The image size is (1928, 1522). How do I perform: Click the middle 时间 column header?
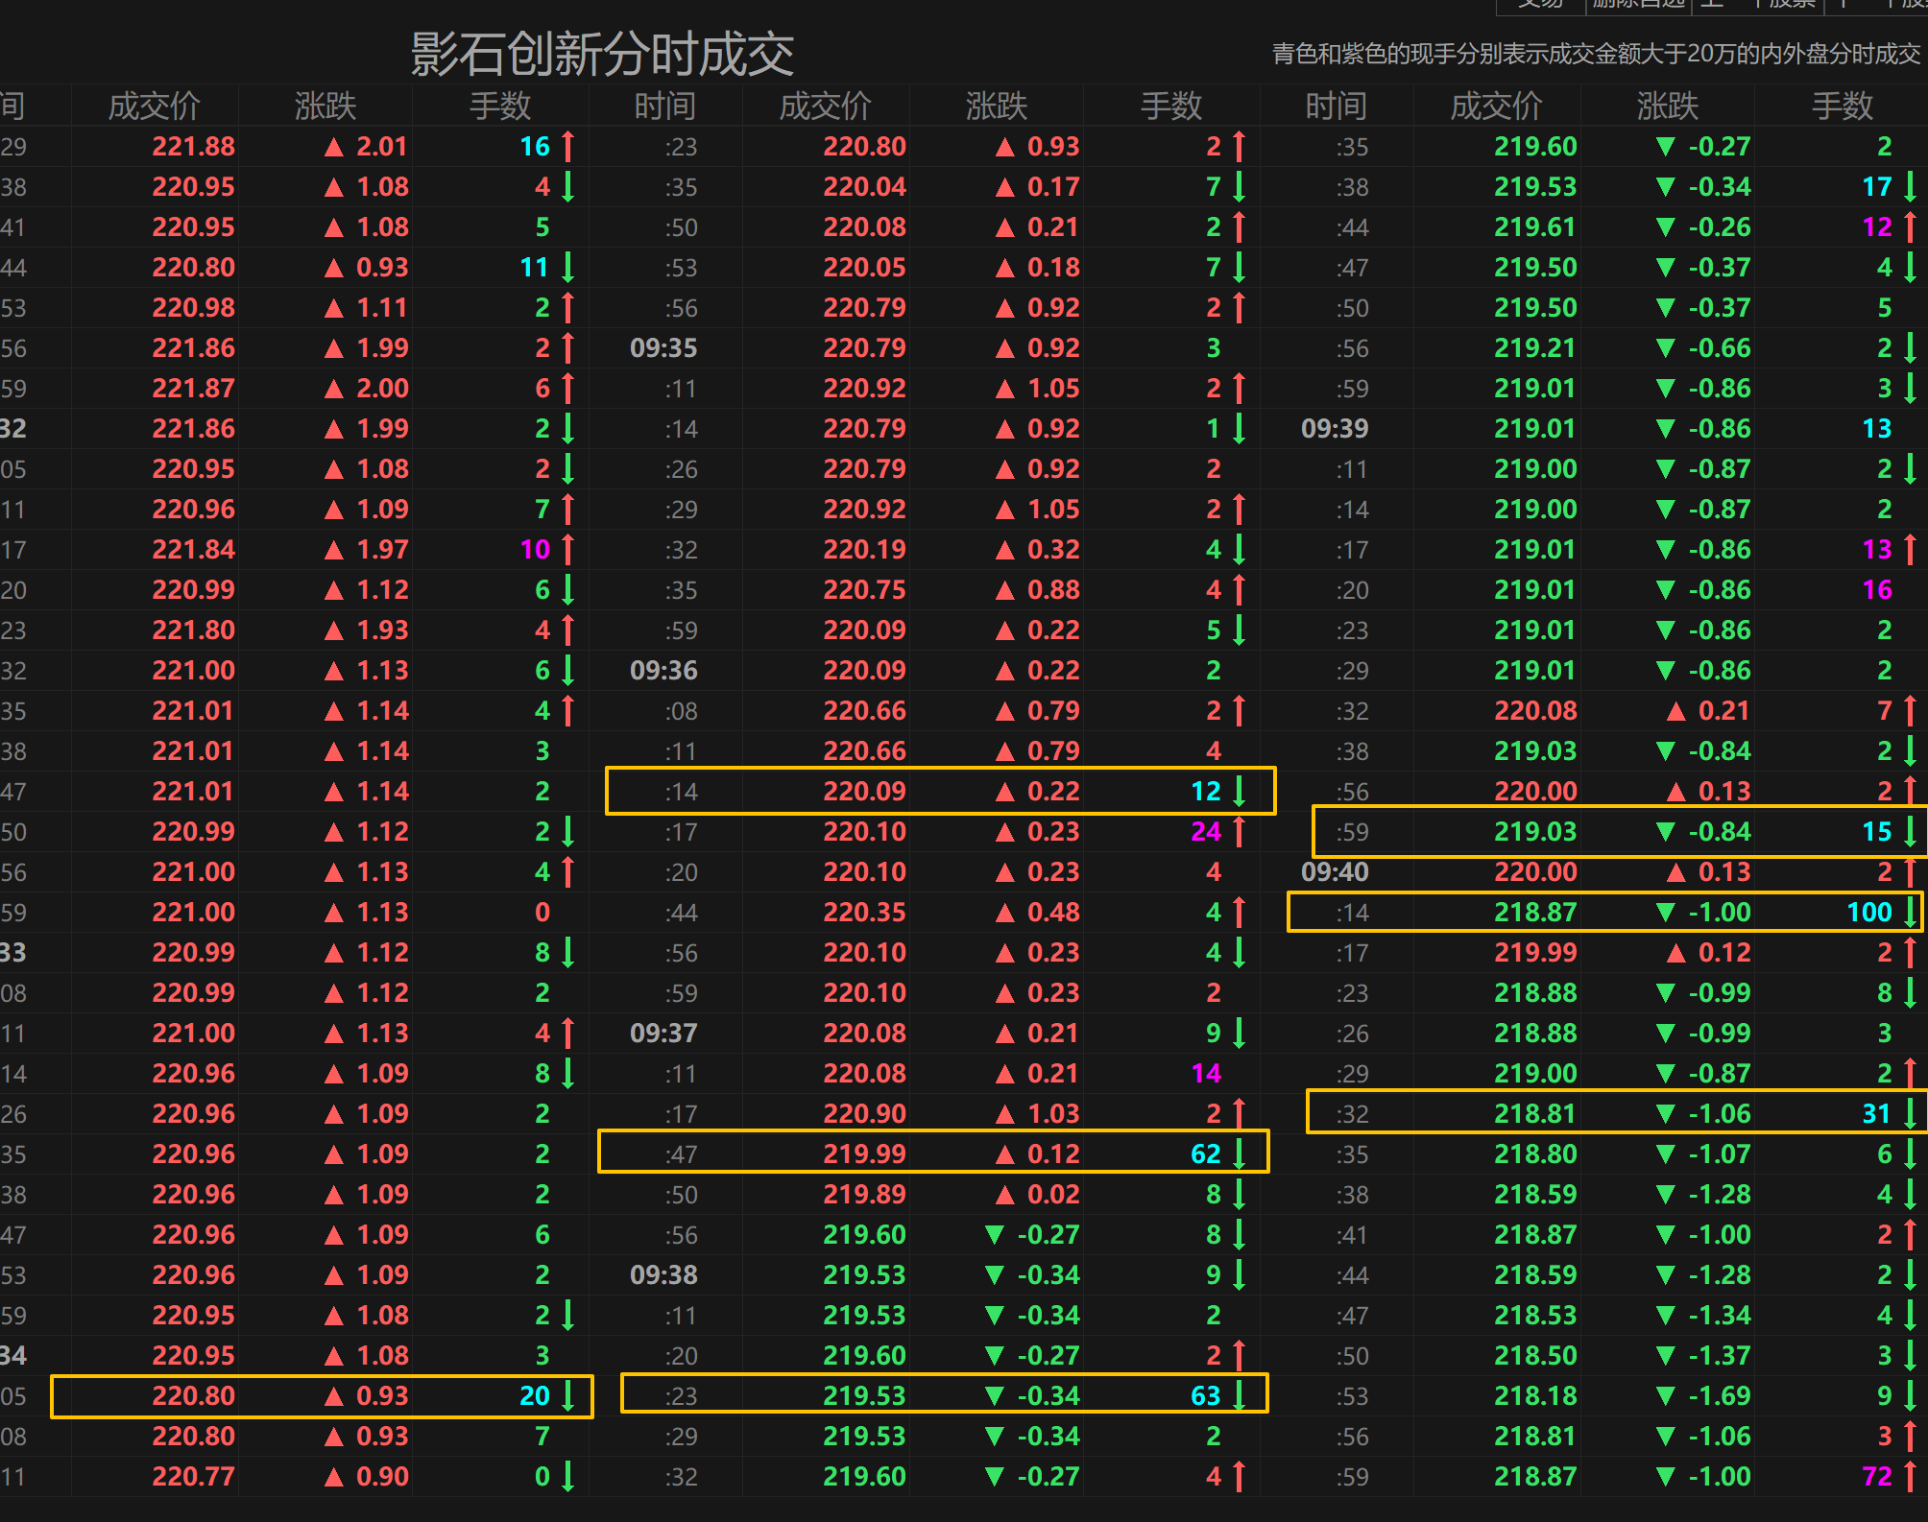(664, 106)
